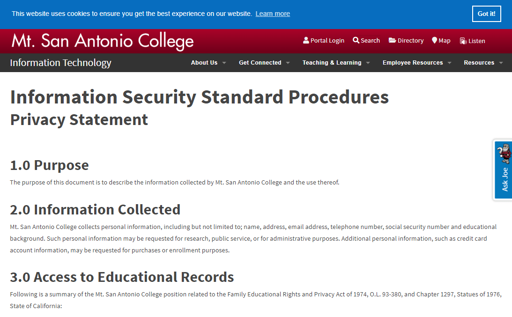Screen dimensions: 512x317
Task: Select the Search magnifying glass icon
Action: [x=356, y=41]
